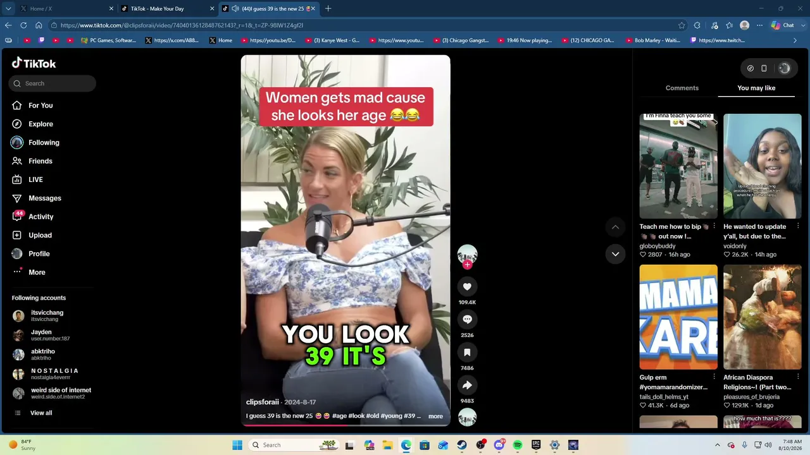Show more bookmarks with the overflow chevron
This screenshot has height=455, width=810.
795,40
